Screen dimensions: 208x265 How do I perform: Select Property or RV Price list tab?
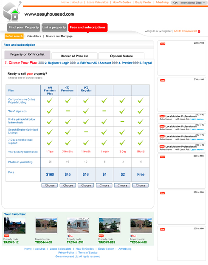point(27,54)
